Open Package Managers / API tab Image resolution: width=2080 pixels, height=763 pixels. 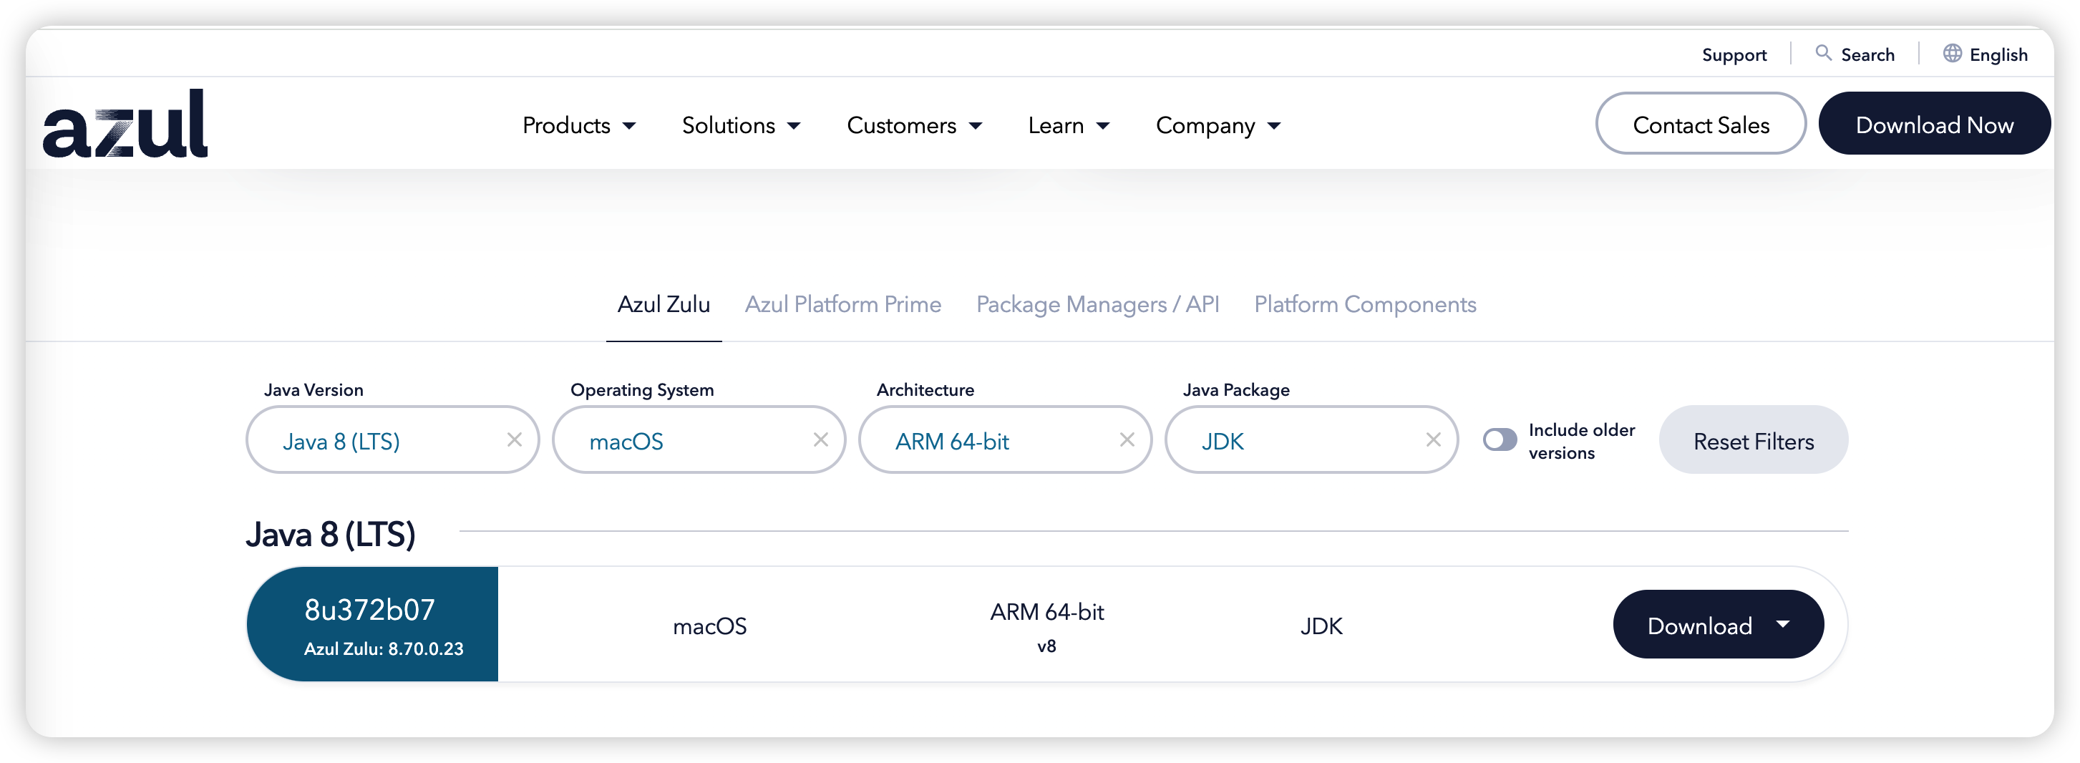pyautogui.click(x=1097, y=304)
